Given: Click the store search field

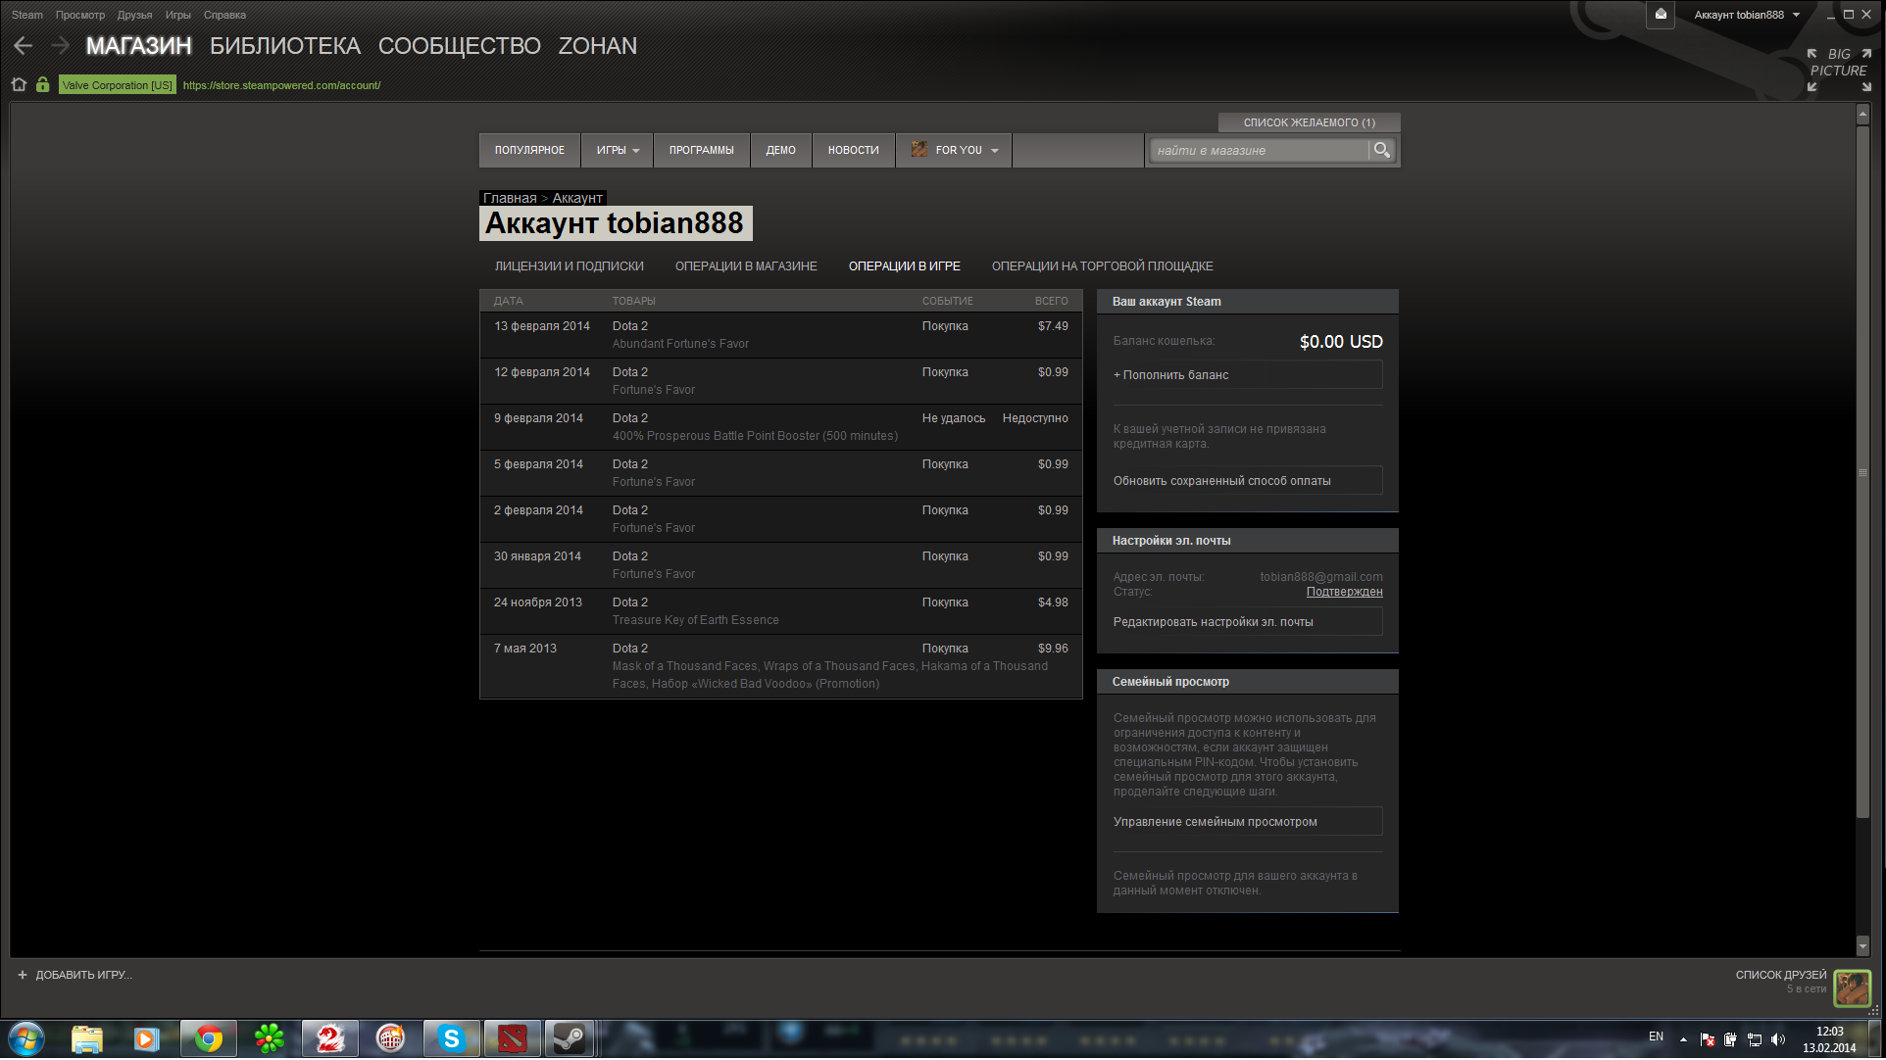Looking at the screenshot, I should coord(1260,151).
